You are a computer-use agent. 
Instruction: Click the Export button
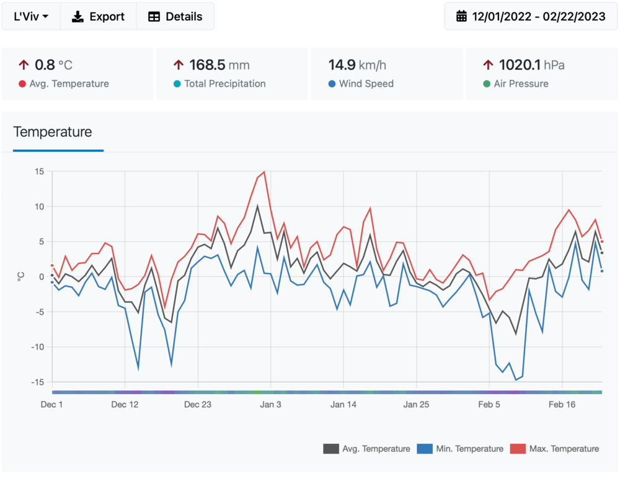point(98,17)
